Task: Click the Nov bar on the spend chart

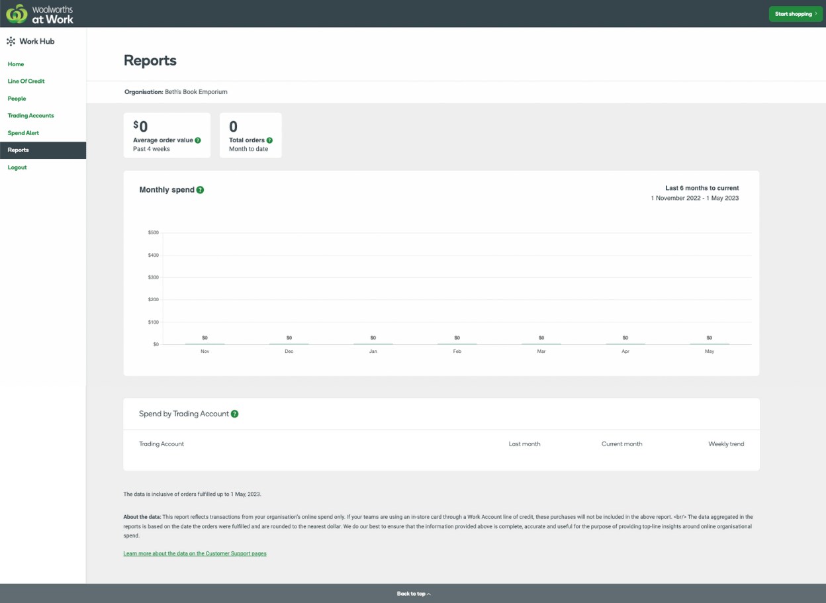Action: [x=205, y=344]
